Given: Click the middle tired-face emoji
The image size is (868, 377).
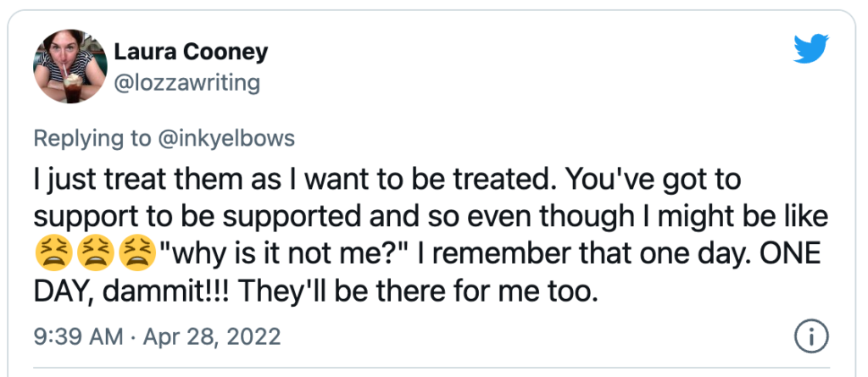Looking at the screenshot, I should (95, 254).
